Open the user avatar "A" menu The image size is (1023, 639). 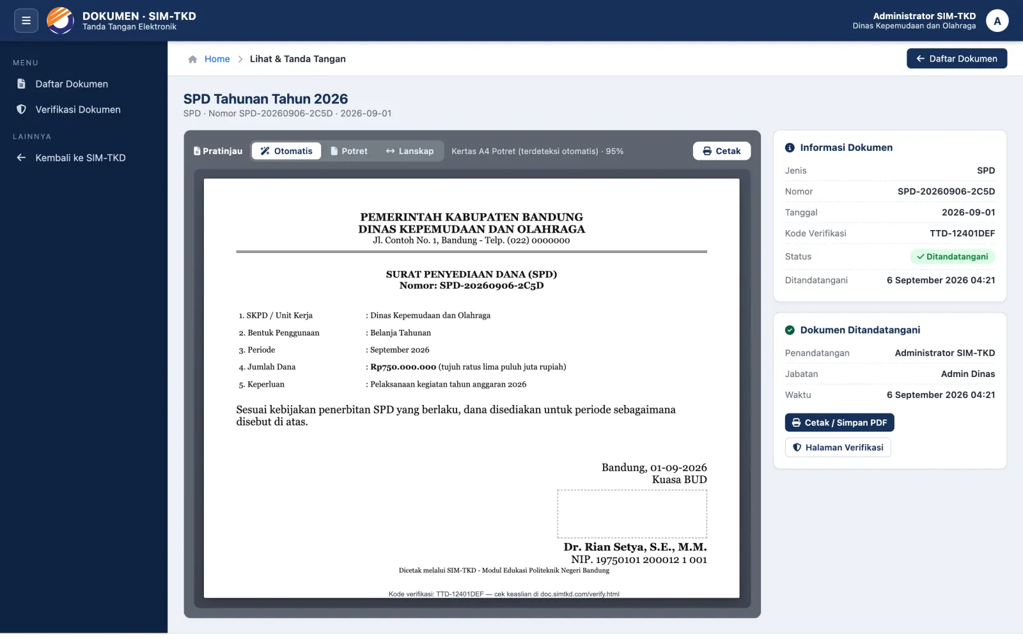[997, 20]
